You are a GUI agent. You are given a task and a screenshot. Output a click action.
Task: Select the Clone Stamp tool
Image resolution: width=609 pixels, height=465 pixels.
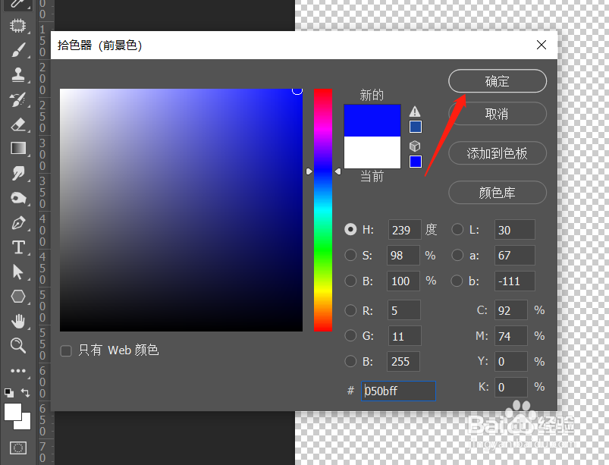(x=18, y=74)
